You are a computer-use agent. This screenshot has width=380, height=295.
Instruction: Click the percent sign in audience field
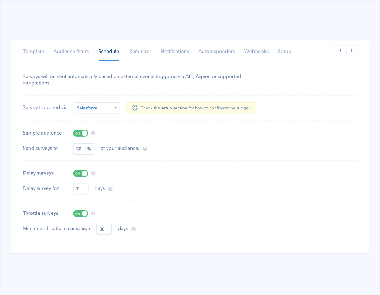click(x=89, y=149)
